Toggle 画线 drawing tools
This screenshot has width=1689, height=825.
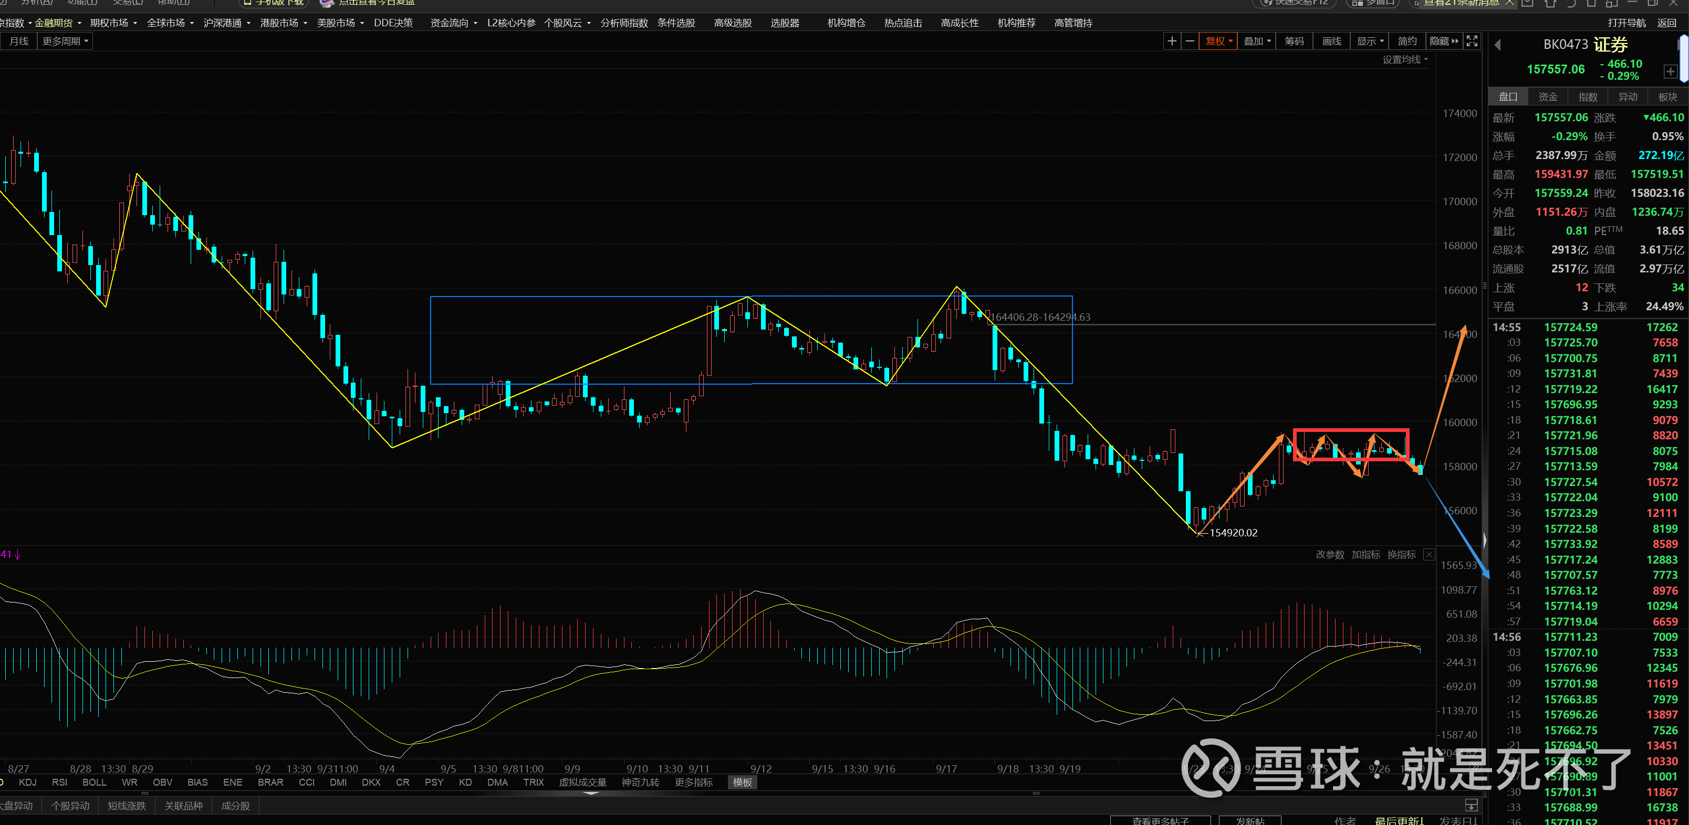pyautogui.click(x=1332, y=41)
